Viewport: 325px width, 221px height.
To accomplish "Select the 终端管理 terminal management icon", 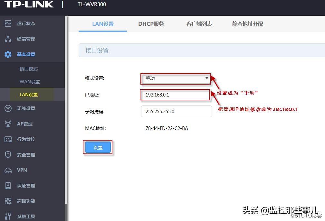I will point(9,39).
